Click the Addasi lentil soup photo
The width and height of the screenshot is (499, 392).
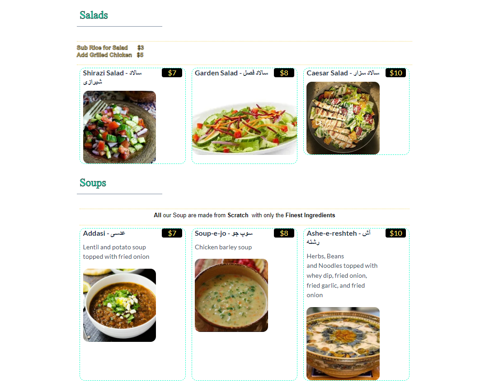coord(119,305)
